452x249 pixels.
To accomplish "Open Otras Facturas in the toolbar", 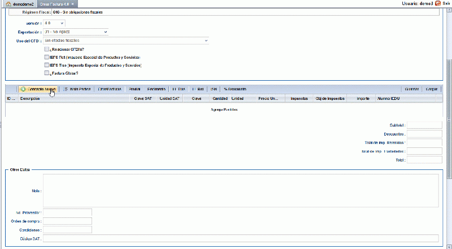I will pos(110,89).
